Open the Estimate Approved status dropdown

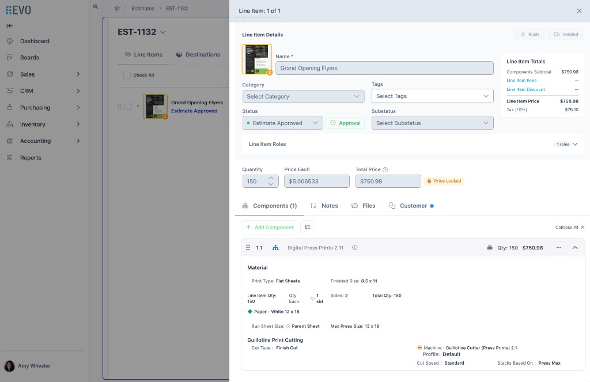pos(282,123)
